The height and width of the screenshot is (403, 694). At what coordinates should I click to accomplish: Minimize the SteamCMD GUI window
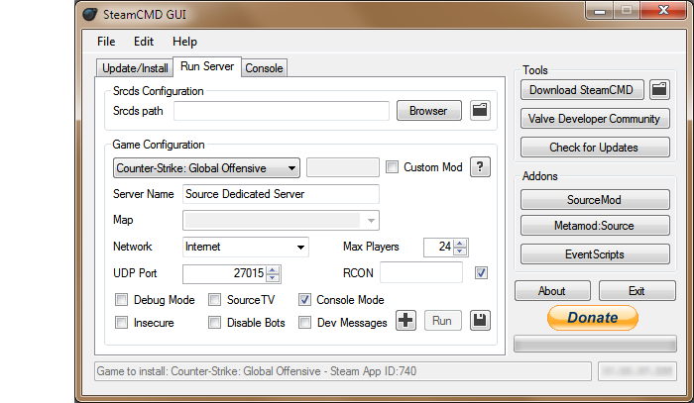click(x=600, y=10)
